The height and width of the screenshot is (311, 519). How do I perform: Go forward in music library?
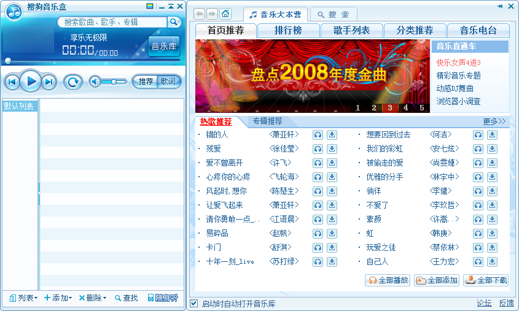(212, 14)
